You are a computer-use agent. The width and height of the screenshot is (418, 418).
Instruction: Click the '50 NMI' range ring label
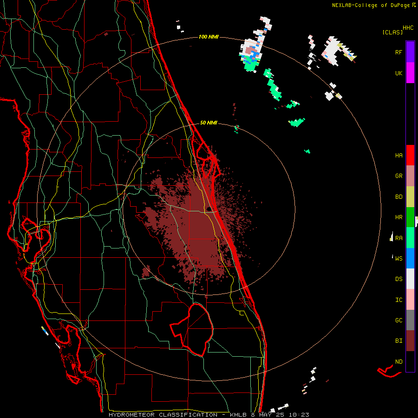click(209, 123)
